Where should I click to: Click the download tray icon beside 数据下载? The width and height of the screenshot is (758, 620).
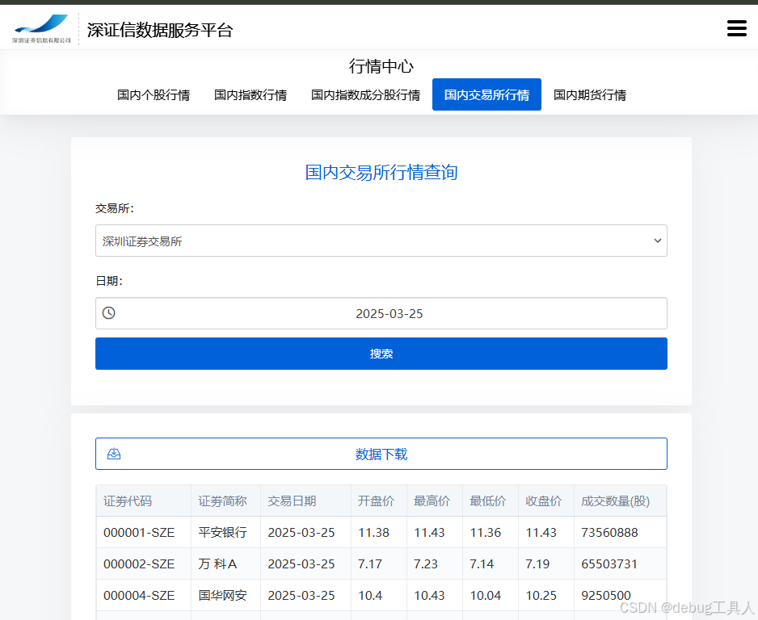click(x=114, y=454)
